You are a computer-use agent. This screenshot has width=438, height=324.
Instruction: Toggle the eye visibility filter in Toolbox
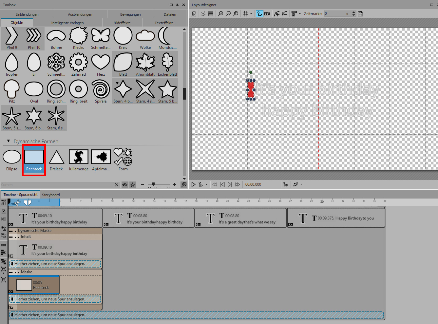tap(125, 185)
